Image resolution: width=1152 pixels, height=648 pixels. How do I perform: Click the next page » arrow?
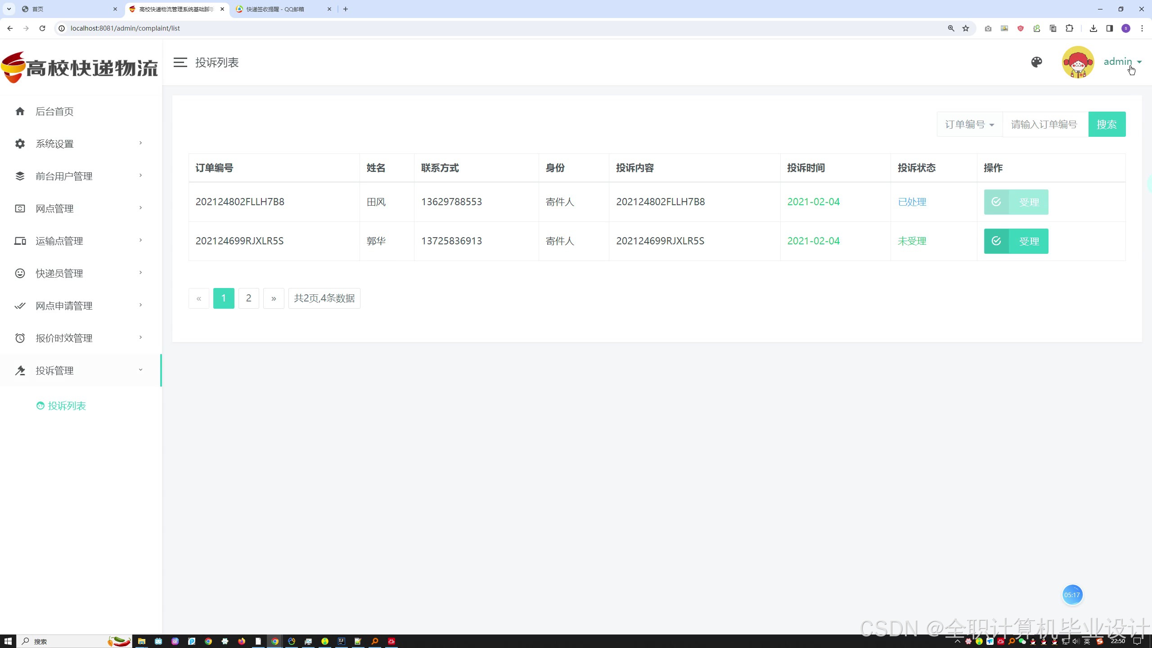[x=273, y=298]
